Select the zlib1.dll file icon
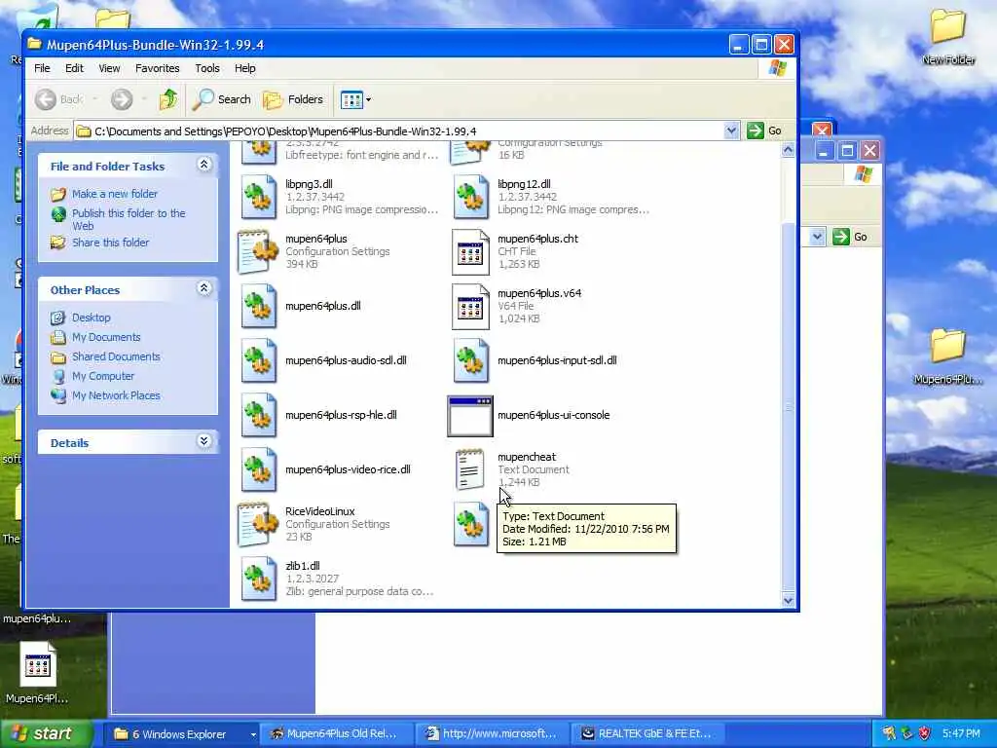 [x=258, y=579]
